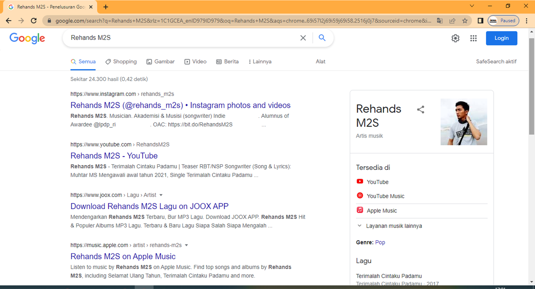Click the Google logo

point(27,38)
